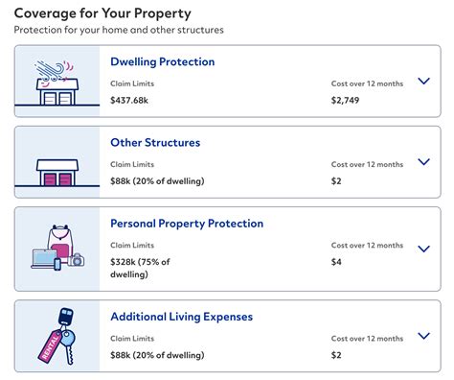Open the Other Structures heading
The image size is (454, 380).
[x=155, y=142]
